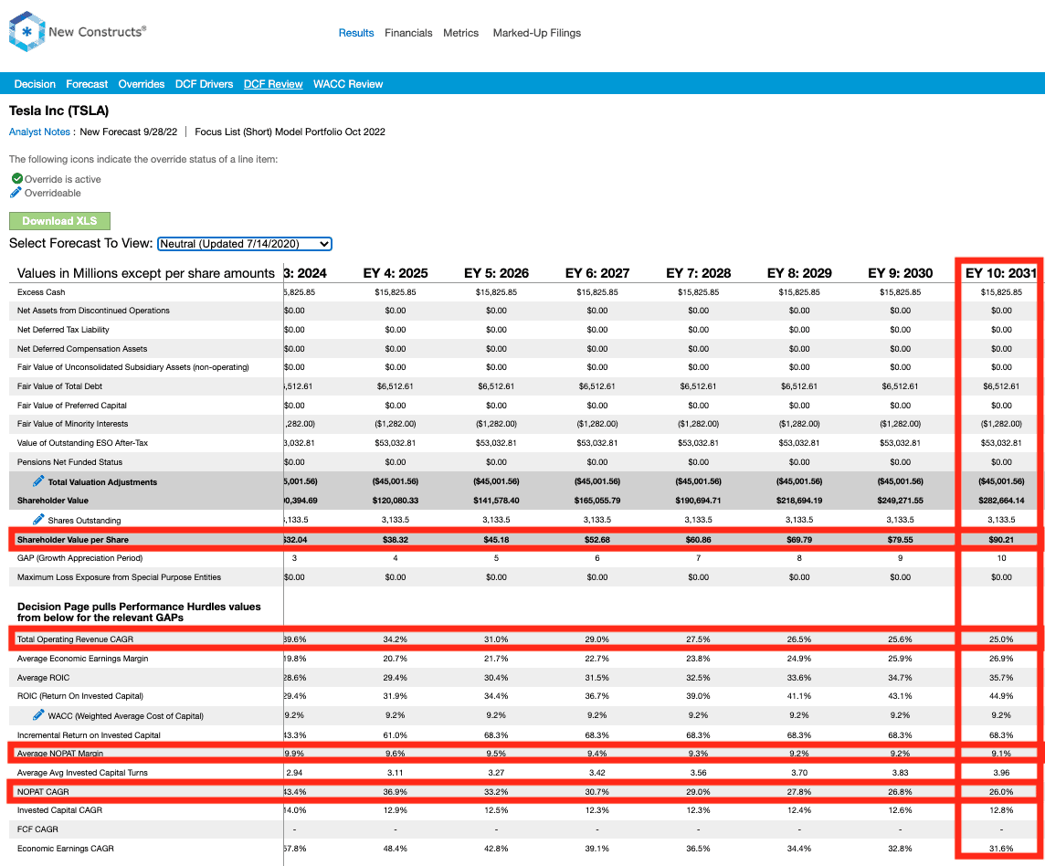Image resolution: width=1045 pixels, height=866 pixels.
Task: Click the Average NOPAT Margin label
Action: coord(60,754)
